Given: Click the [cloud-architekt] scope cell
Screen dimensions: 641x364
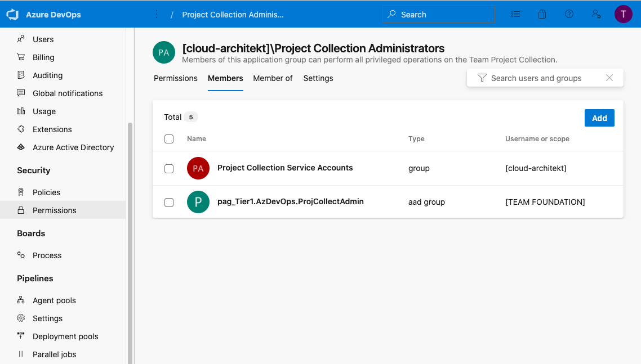Looking at the screenshot, I should (536, 168).
